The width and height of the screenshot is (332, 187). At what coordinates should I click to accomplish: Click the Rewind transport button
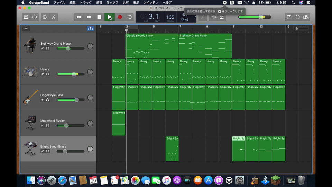[x=79, y=17]
